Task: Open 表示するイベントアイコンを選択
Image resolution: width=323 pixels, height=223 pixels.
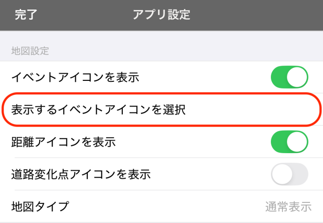Action: (x=99, y=109)
